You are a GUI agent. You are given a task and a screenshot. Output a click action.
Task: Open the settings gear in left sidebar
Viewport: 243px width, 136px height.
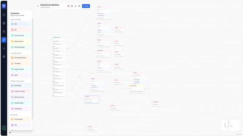pos(4,57)
